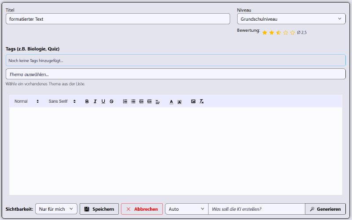The width and height of the screenshot is (352, 220).
Task: Click inside the rich text editor area
Action: coord(176,151)
